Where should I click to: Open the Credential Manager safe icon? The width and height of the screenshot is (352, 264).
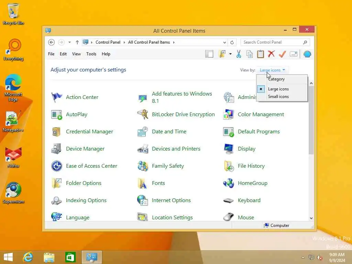coord(57,132)
